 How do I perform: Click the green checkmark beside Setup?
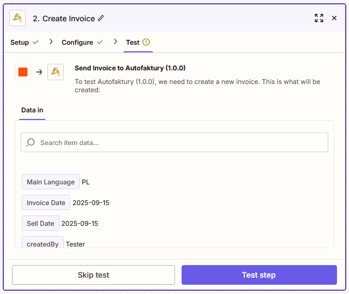point(35,42)
